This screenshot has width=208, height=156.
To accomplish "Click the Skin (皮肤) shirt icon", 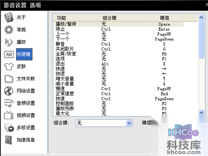I will pyautogui.click(x=9, y=67).
